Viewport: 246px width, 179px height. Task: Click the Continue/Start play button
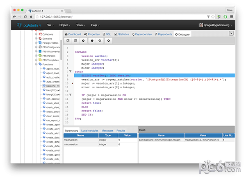(x=83, y=40)
